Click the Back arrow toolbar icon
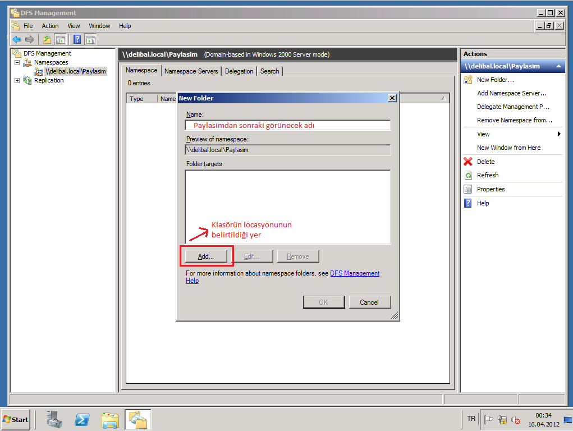 [x=17, y=39]
